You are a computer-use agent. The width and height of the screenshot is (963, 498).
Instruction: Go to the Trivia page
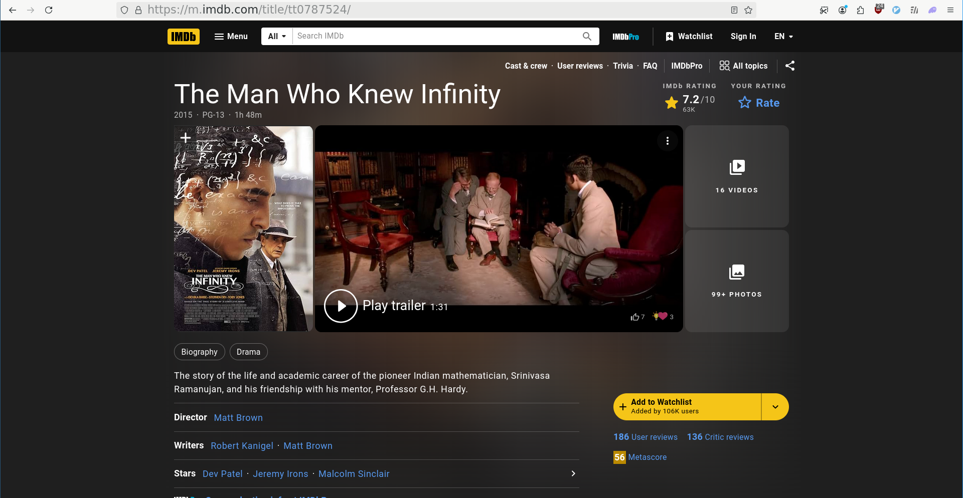tap(623, 66)
